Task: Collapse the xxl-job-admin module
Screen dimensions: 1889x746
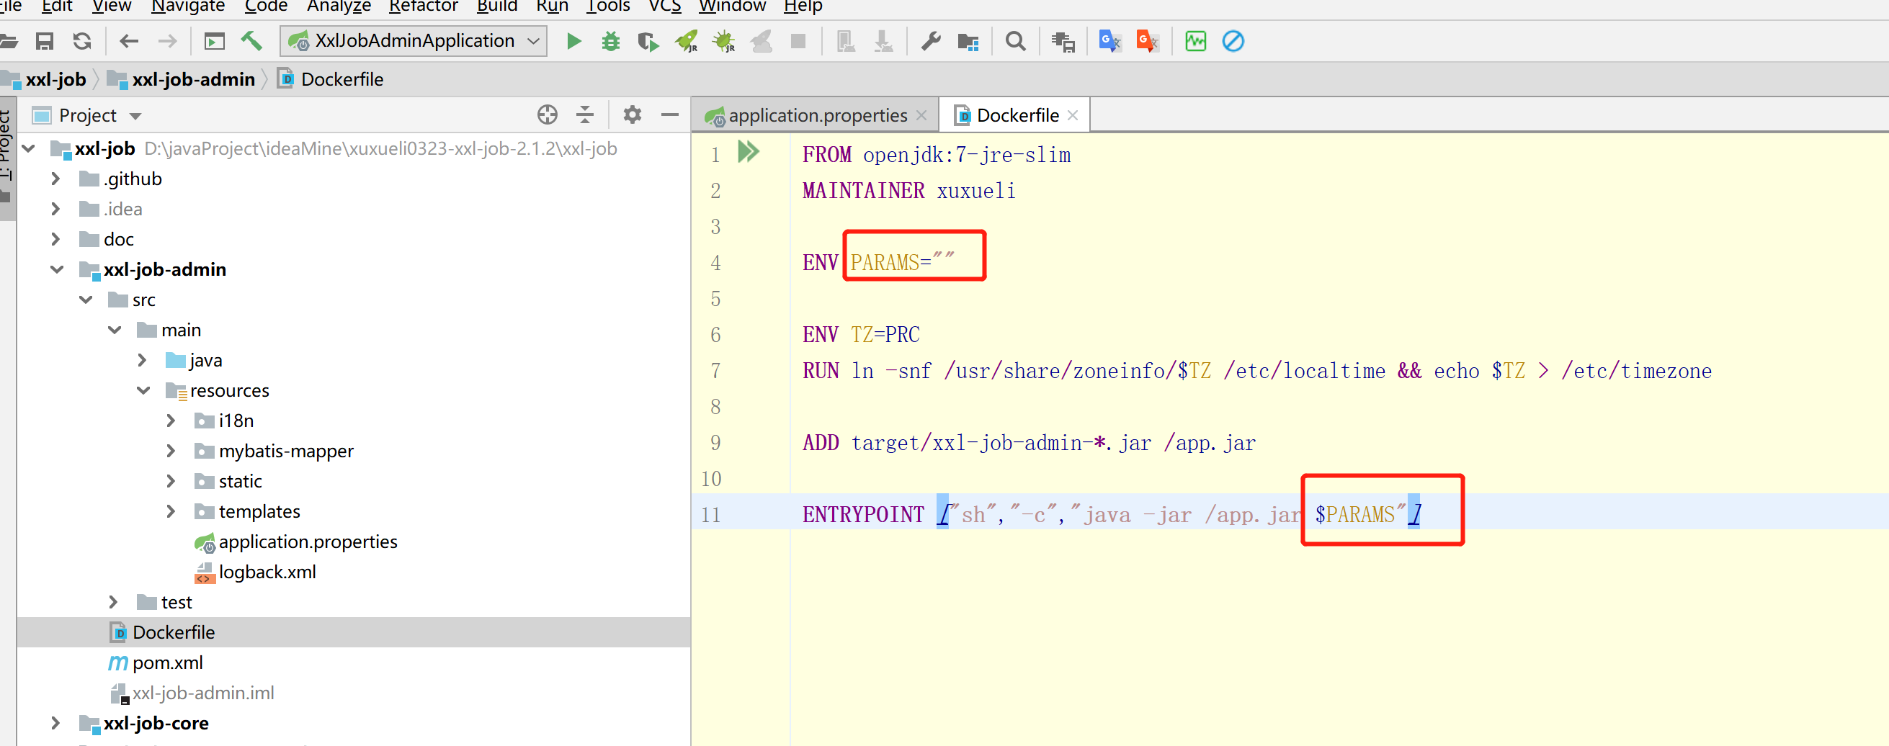Action: point(56,270)
